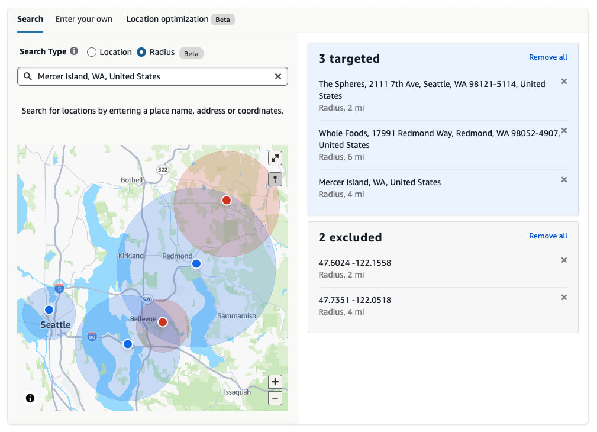Remove all excluded locations
Viewport: 597px width, 432px height.
548,236
